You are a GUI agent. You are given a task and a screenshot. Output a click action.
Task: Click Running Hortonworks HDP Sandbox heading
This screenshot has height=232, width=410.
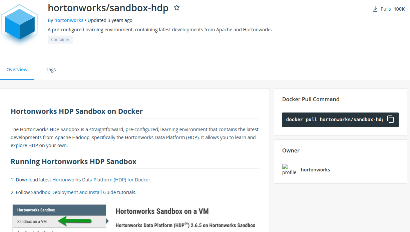click(74, 162)
